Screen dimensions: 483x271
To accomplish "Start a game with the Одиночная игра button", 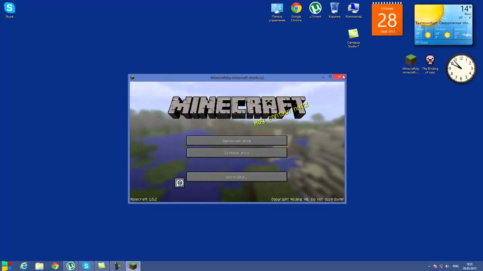I will (237, 141).
